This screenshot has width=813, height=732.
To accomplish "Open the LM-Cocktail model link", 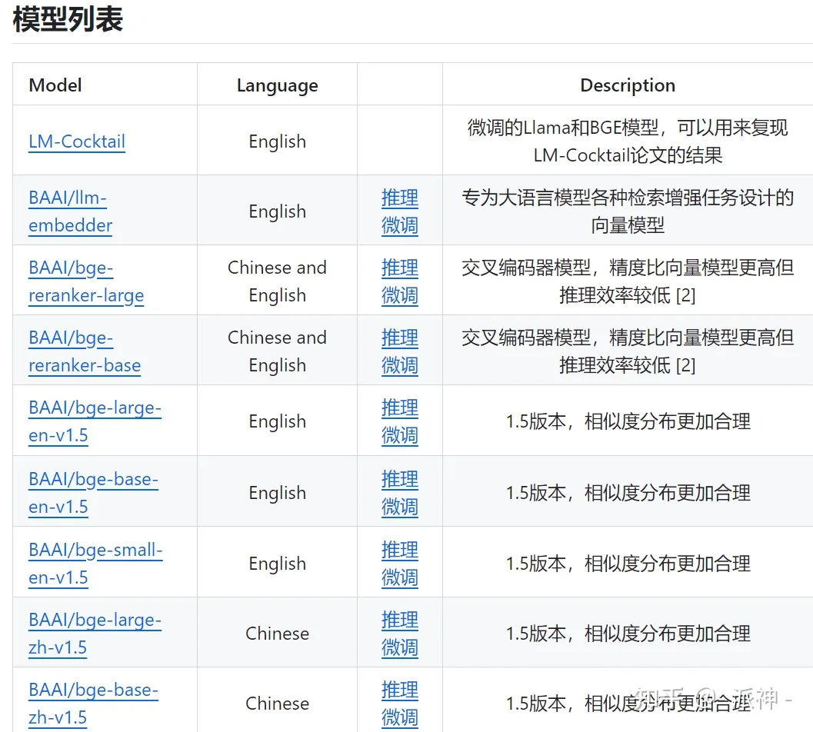I will [77, 141].
